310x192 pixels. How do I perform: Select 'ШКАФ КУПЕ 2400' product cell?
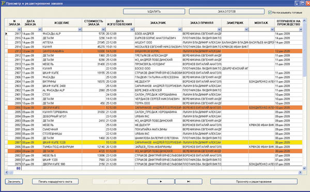[62, 86]
